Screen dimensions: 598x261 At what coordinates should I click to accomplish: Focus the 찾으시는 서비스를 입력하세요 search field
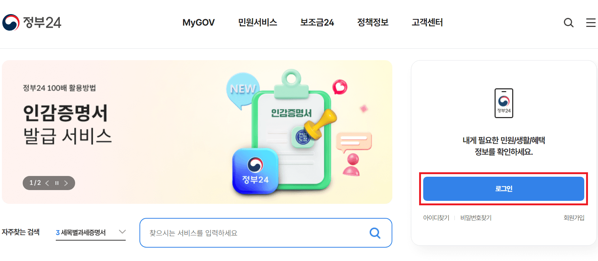click(257, 233)
